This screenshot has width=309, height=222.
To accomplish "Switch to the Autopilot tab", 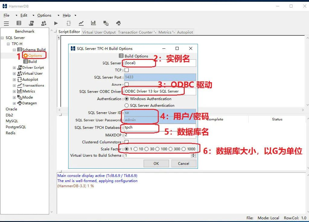I will point(185,32).
